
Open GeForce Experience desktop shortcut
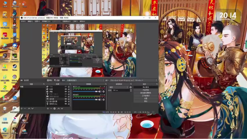click(15, 58)
